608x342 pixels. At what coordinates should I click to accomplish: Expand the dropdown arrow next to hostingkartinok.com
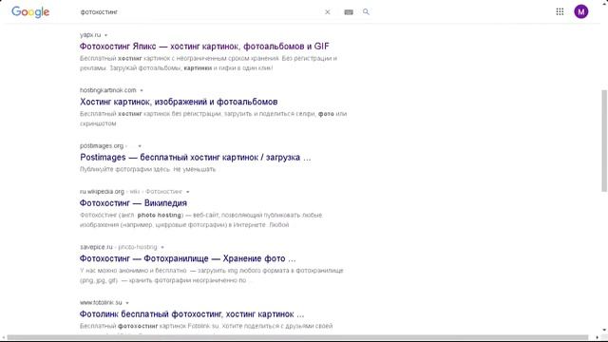tap(142, 90)
